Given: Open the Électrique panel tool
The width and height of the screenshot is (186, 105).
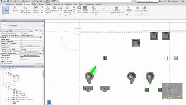Looking at the screenshot, I should (137, 9).
